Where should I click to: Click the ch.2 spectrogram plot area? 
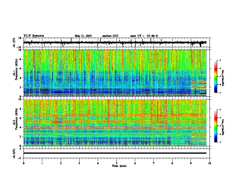click(x=115, y=123)
